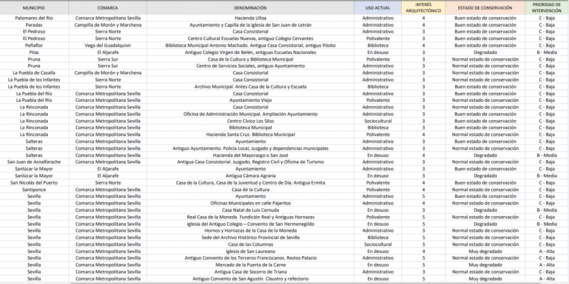This screenshot has height=284, width=569.
Task: Click the INTERÉS ARQUITECTÓNICO header cell
Action: (x=423, y=8)
